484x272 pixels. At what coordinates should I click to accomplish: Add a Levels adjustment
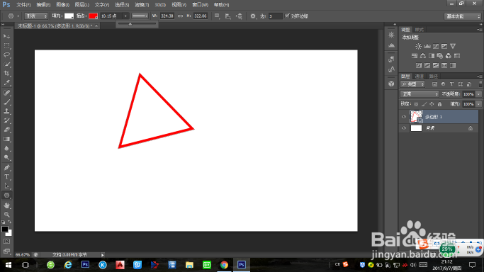pos(427,46)
